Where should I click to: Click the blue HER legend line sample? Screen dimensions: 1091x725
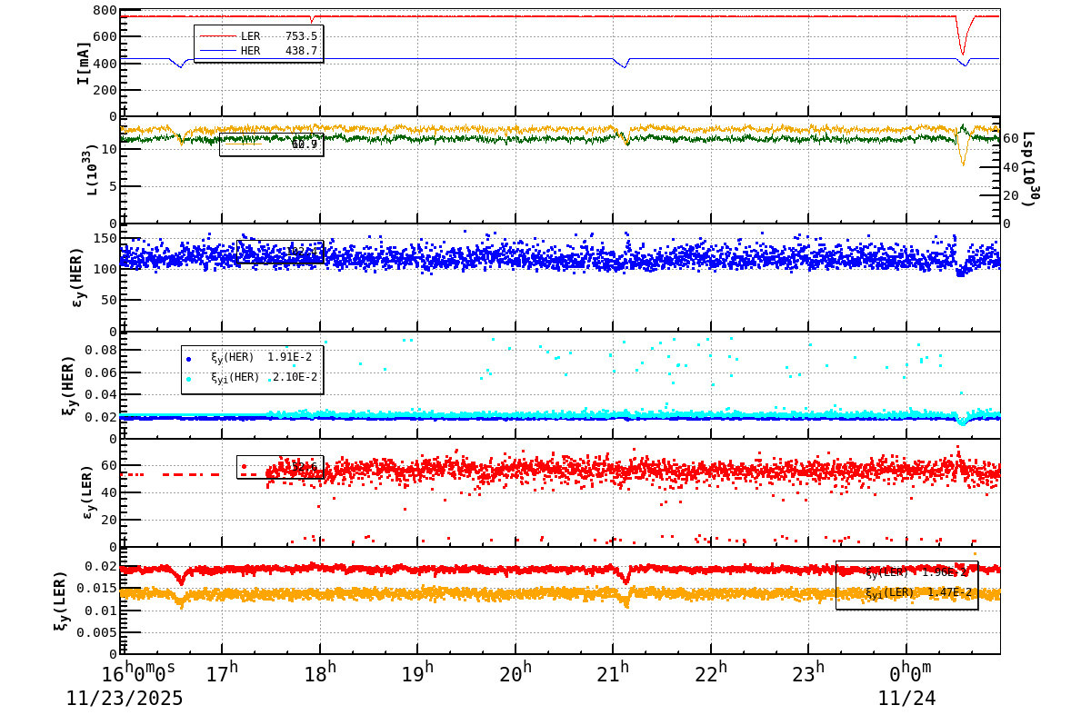(x=216, y=51)
